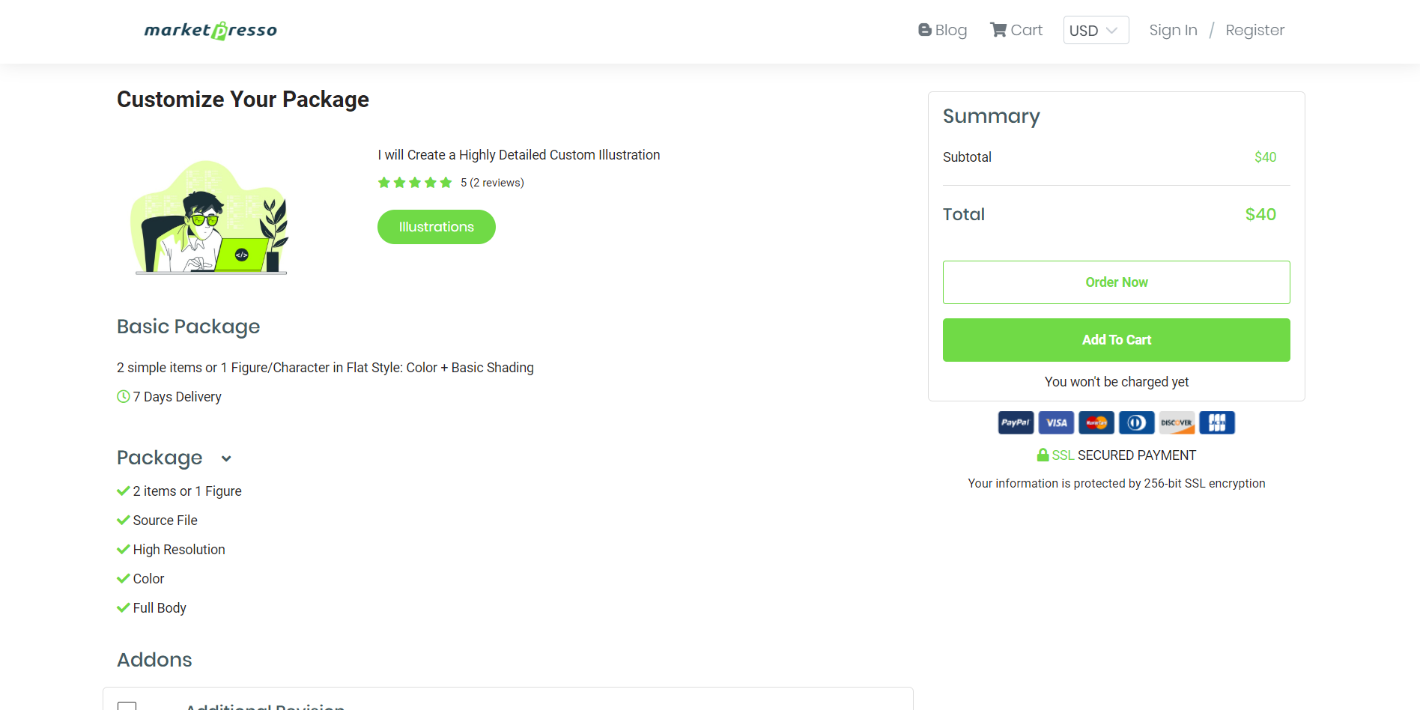
Task: Expand the Package chevron
Action: [x=226, y=458]
